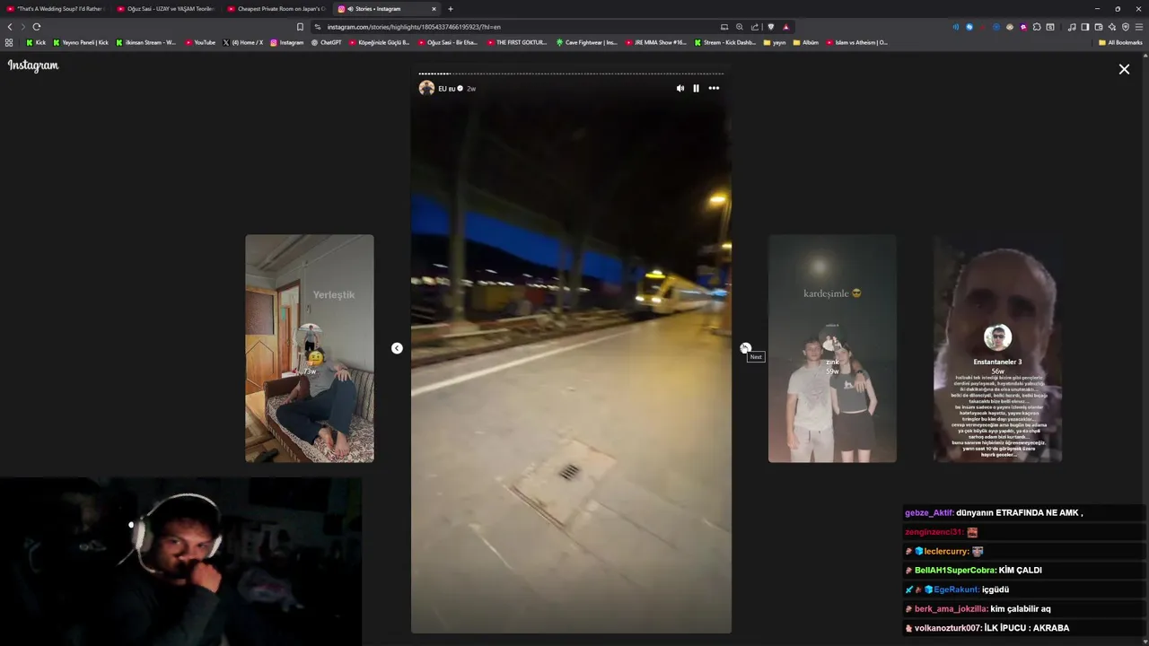
Task: Open the 'Enstantaneler 3' highlight thumbnail
Action: 997,348
